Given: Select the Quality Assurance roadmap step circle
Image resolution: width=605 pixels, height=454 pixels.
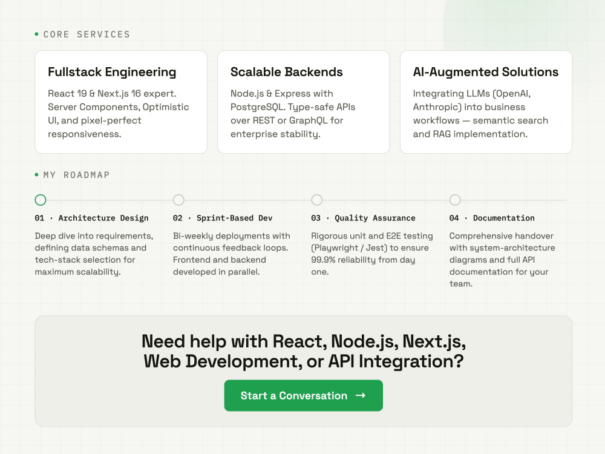Looking at the screenshot, I should [317, 200].
